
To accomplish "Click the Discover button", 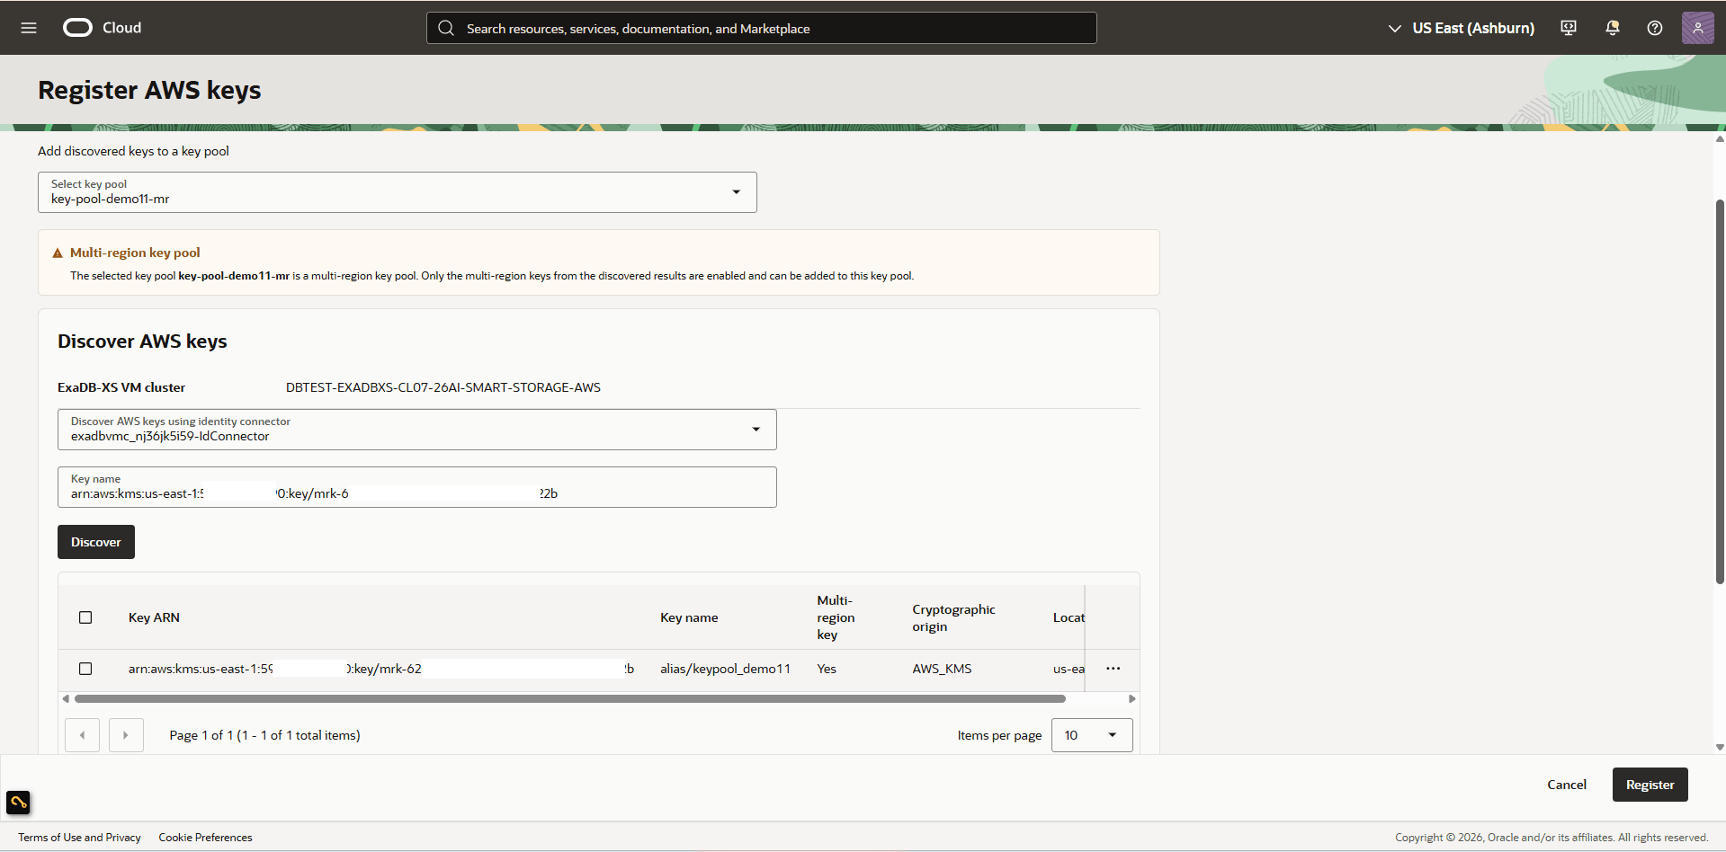I will pyautogui.click(x=96, y=542).
